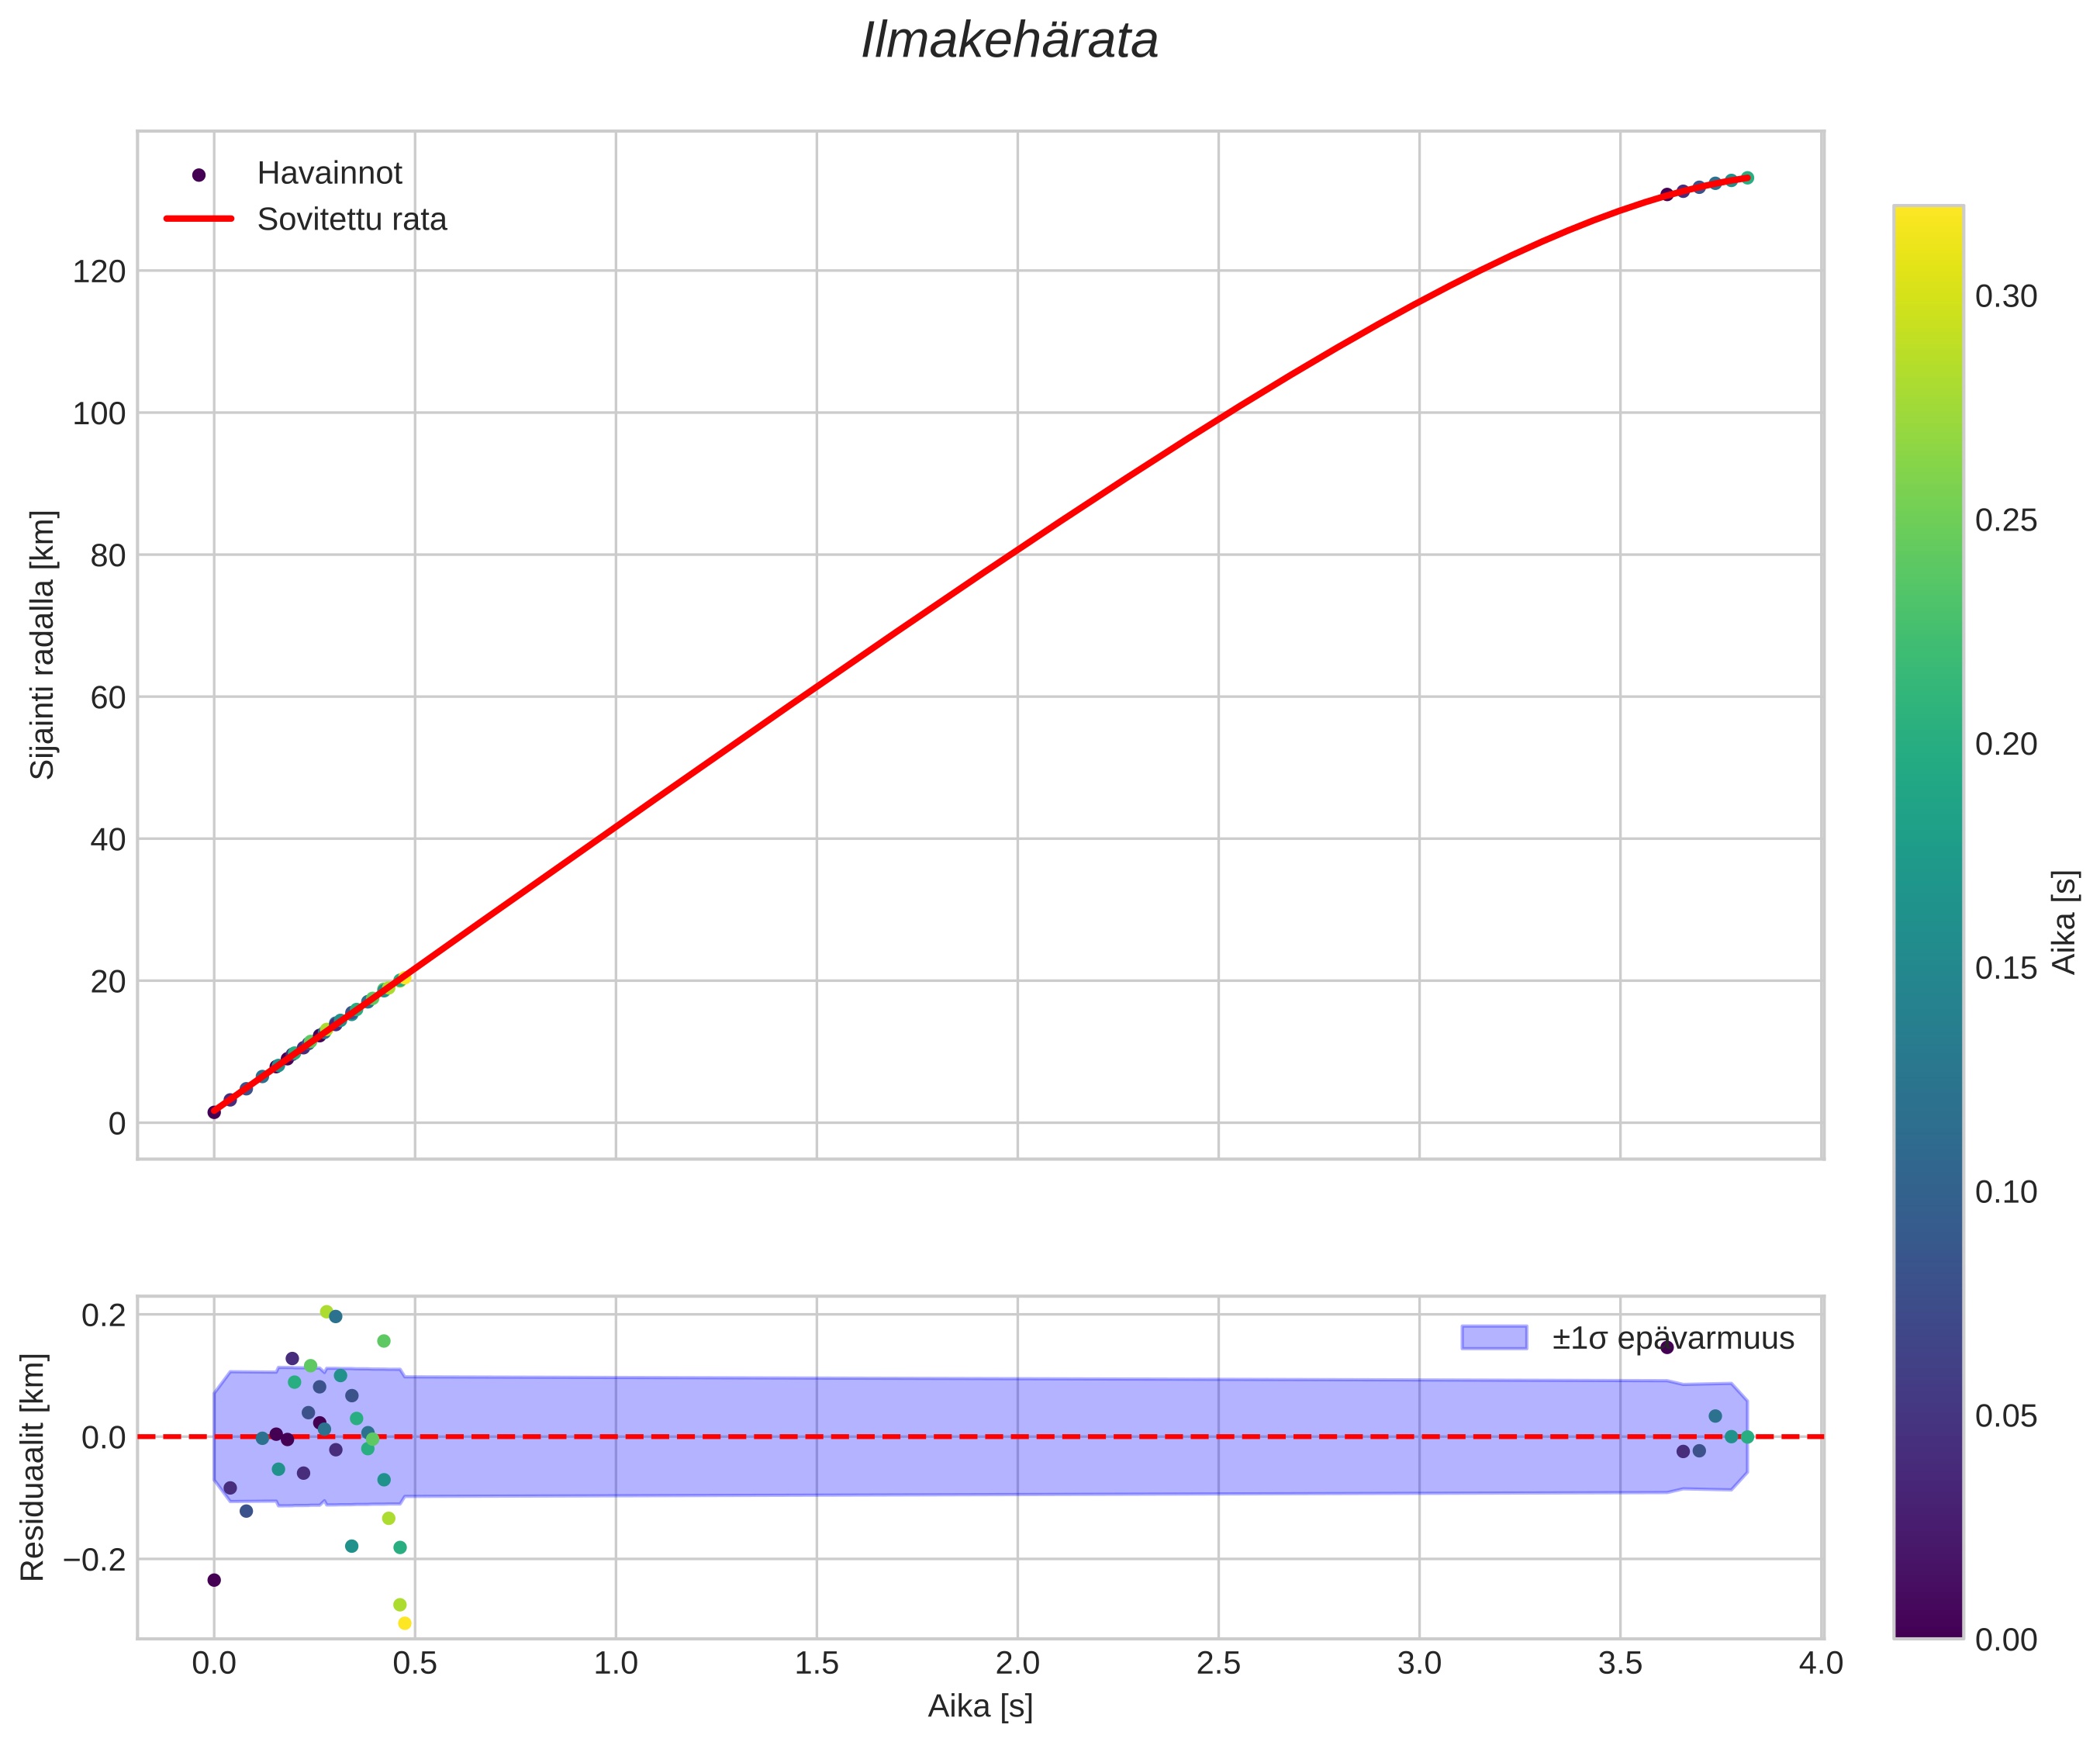
Task: Click the 120 tick label on y-axis
Action: (99, 272)
